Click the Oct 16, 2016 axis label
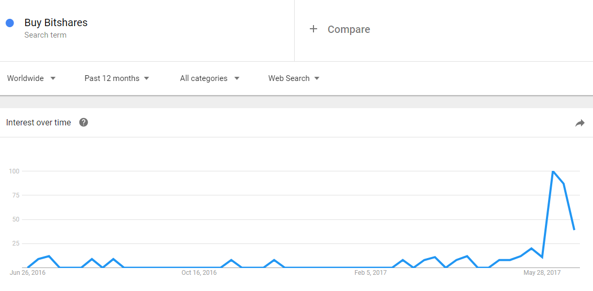 [x=199, y=273]
